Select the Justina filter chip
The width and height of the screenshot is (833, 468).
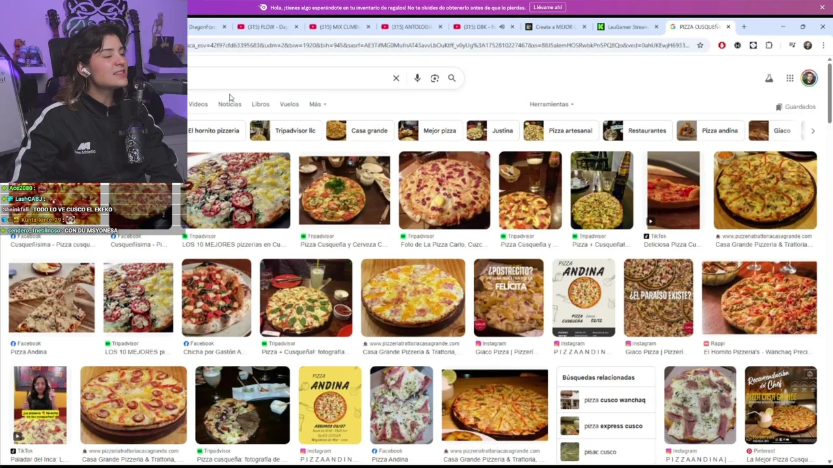[x=493, y=131]
